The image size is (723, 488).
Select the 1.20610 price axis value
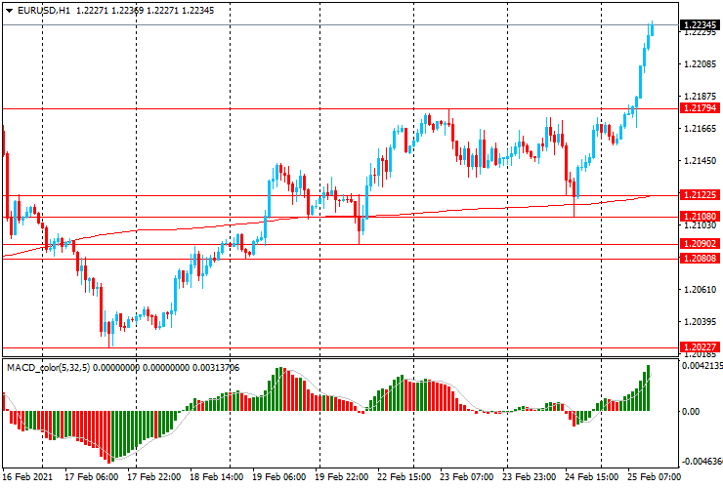[700, 290]
